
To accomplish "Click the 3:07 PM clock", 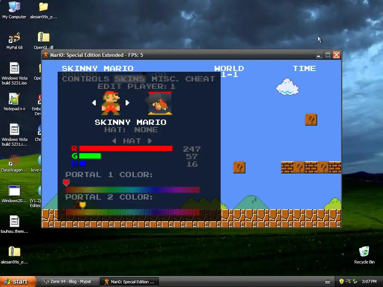I will [369, 282].
